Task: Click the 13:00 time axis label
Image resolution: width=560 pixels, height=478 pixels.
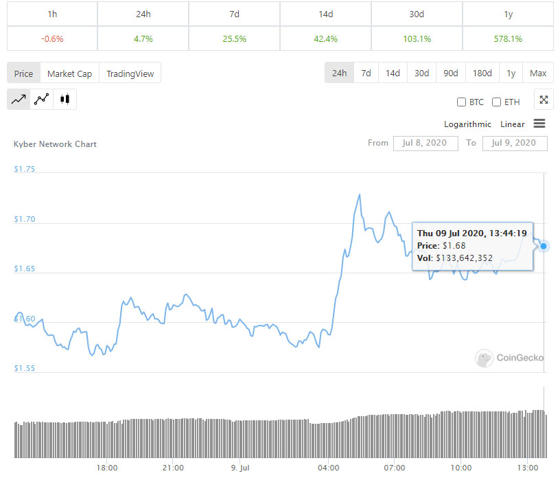Action: tap(528, 468)
